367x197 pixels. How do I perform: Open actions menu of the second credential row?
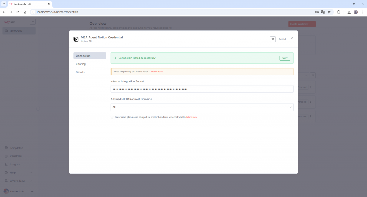(311, 102)
